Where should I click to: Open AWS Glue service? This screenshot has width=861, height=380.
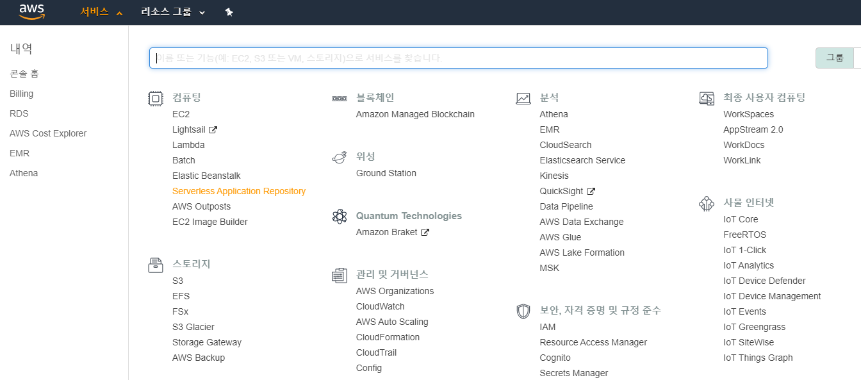coord(561,237)
